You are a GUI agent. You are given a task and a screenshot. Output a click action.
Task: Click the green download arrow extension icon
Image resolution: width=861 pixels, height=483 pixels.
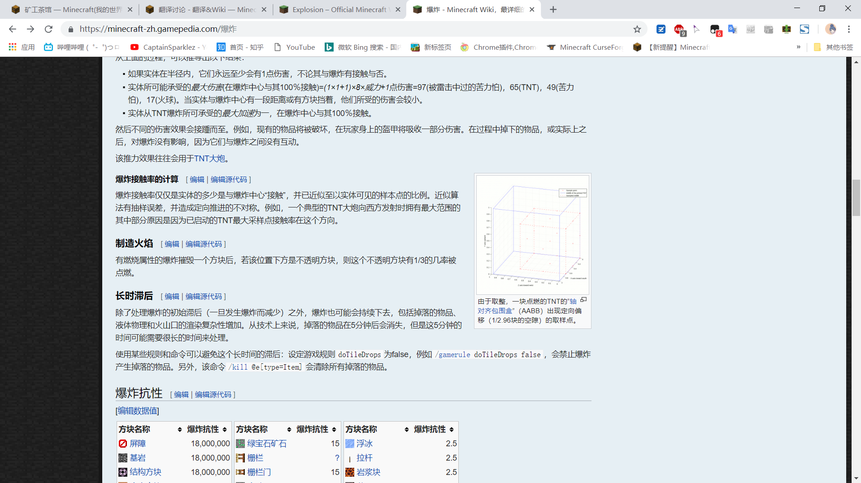coord(787,29)
